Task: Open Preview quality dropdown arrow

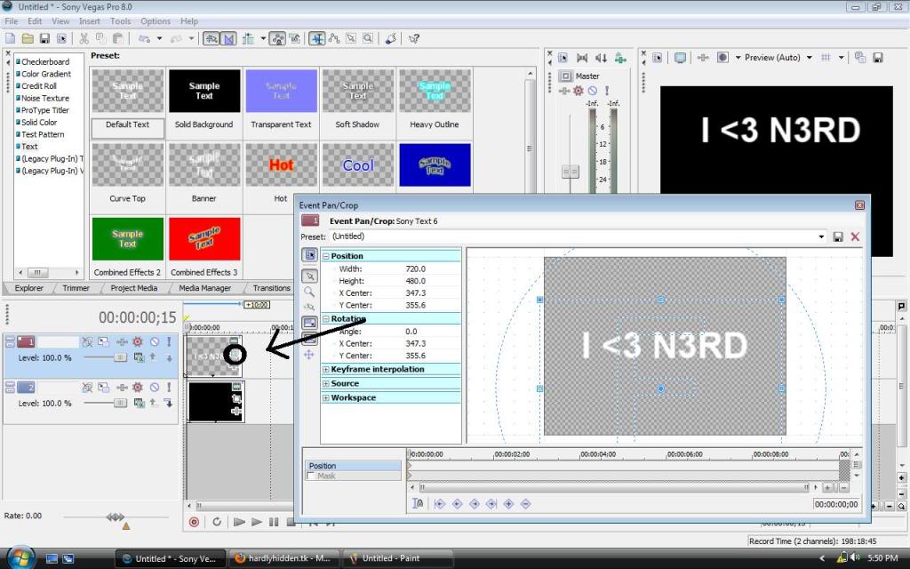Action: pyautogui.click(x=809, y=58)
